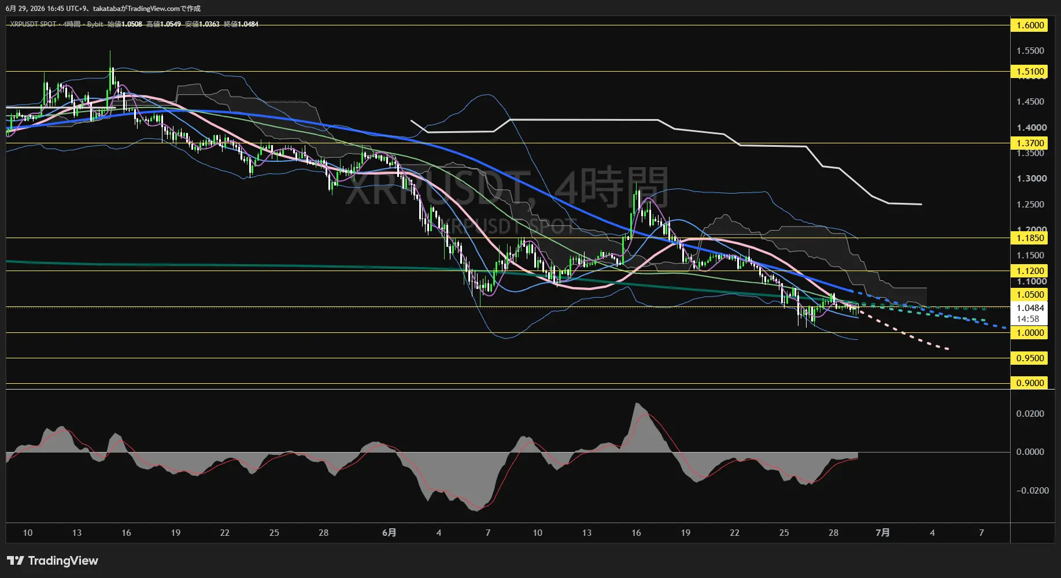Click the 4時間 timeframe text in the legend
The height and width of the screenshot is (578, 1061).
pos(72,24)
